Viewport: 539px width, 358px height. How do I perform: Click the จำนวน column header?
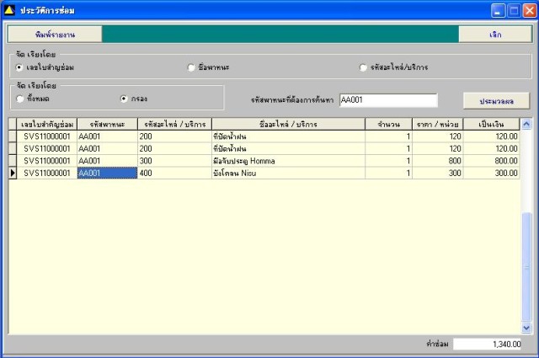pyautogui.click(x=388, y=124)
